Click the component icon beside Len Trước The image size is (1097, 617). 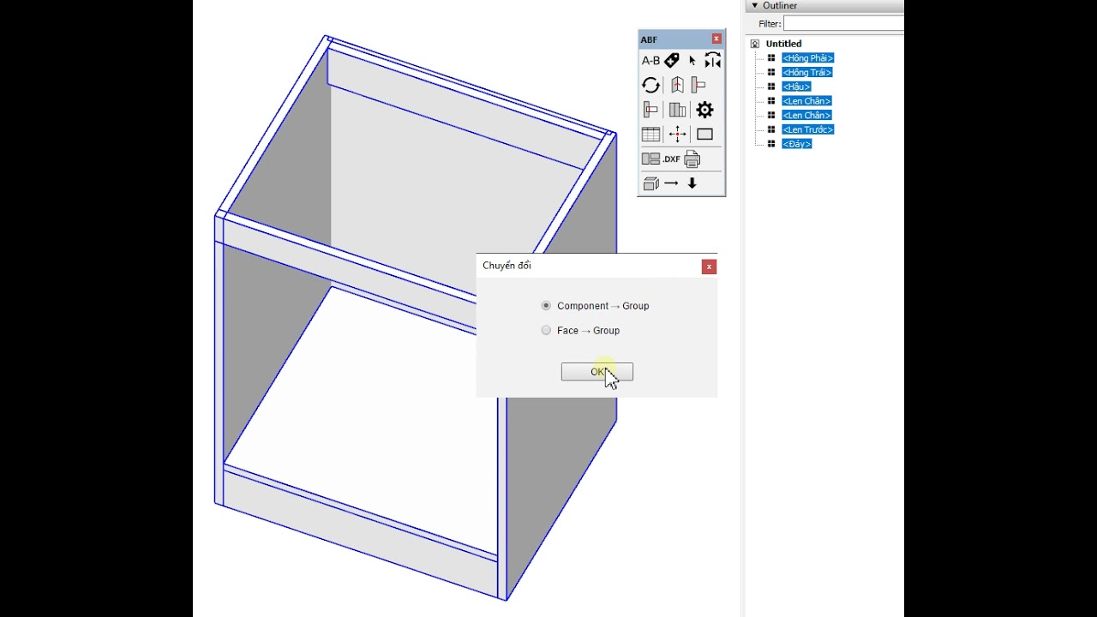click(x=771, y=129)
